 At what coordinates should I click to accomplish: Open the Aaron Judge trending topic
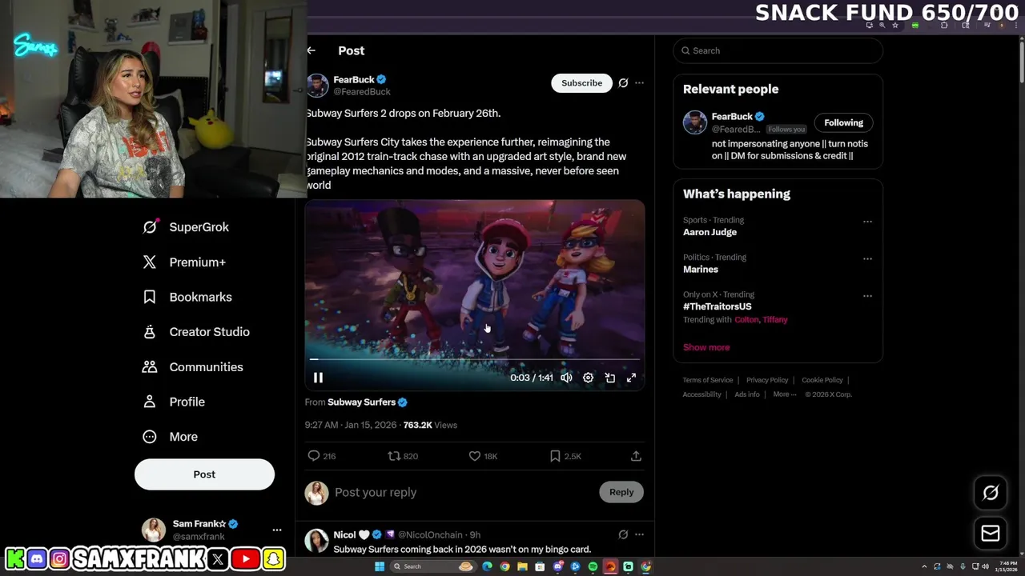[x=709, y=232]
